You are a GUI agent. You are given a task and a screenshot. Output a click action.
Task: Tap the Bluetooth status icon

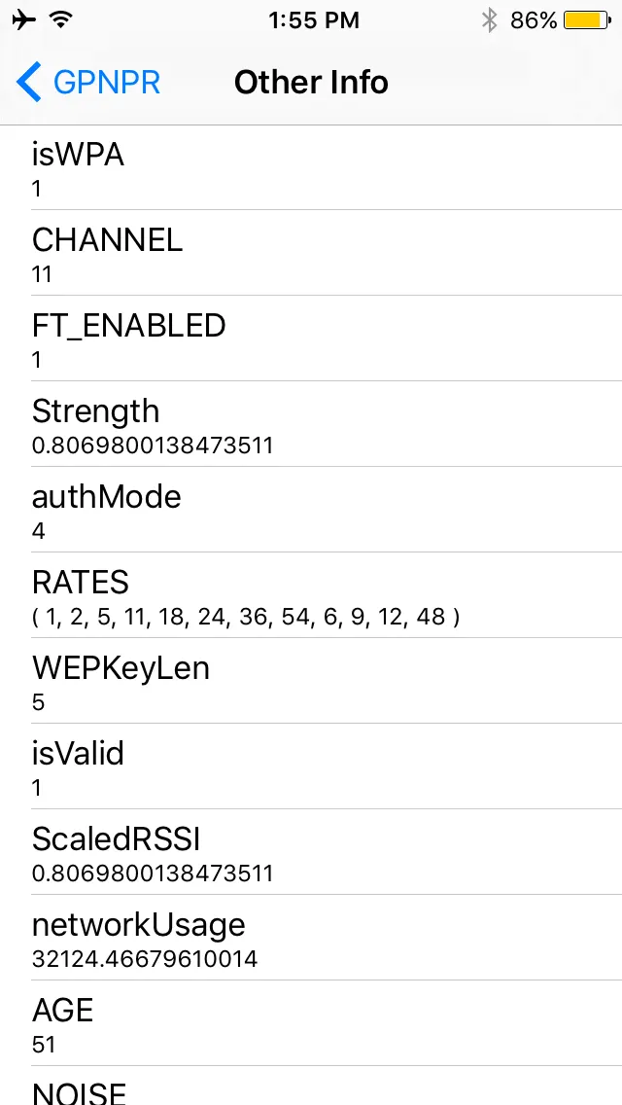point(489,20)
